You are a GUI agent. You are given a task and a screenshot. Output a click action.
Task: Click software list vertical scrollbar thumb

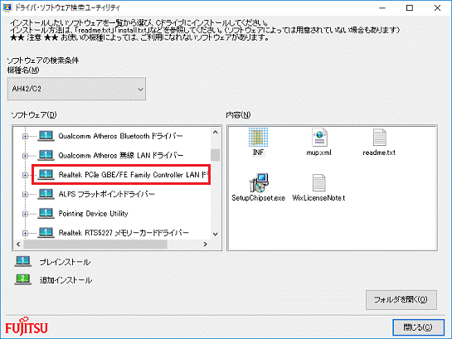[216, 155]
